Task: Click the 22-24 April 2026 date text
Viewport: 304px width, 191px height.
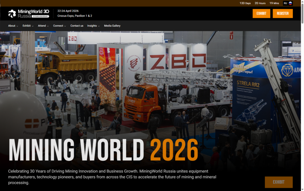Action: pyautogui.click(x=68, y=11)
